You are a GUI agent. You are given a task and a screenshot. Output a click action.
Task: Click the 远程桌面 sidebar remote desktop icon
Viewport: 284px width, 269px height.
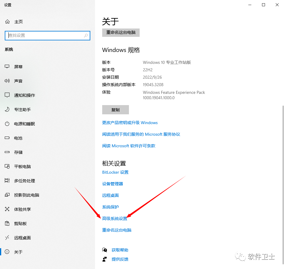(7, 238)
